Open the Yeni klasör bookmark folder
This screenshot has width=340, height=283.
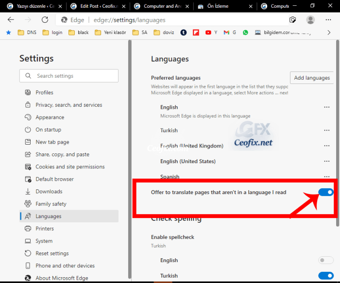[x=110, y=33]
